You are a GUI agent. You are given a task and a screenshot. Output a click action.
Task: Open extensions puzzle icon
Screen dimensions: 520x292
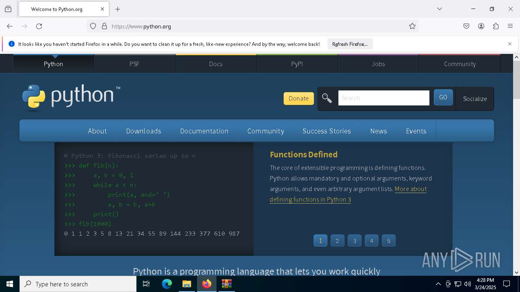coord(496,26)
